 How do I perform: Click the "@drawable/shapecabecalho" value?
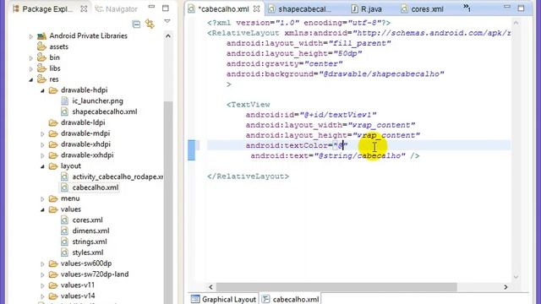coord(381,73)
